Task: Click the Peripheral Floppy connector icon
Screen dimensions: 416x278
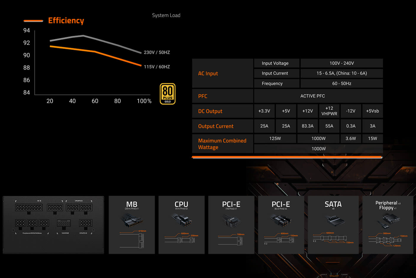Action: [388, 221]
